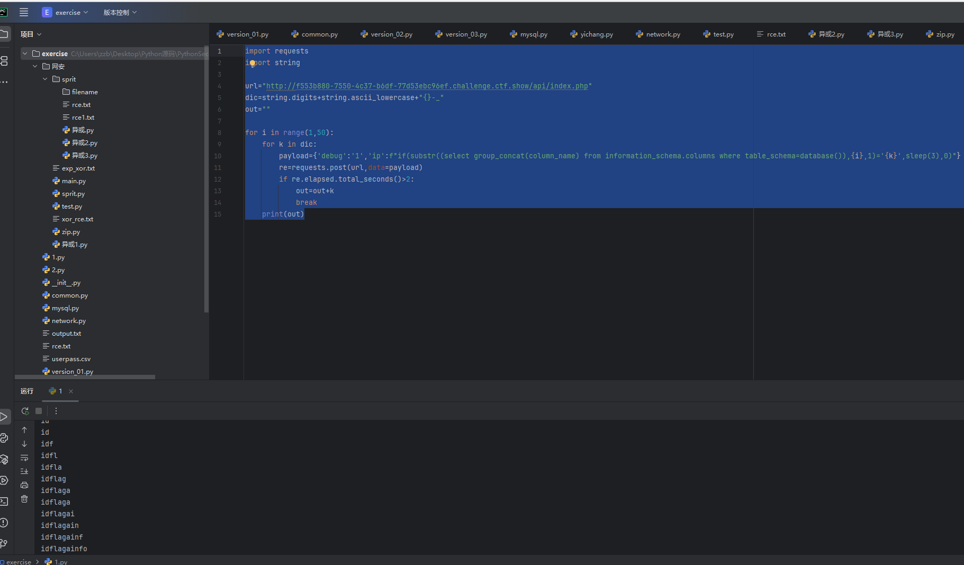
Task: Open 2.py in the project tree
Action: (53, 270)
